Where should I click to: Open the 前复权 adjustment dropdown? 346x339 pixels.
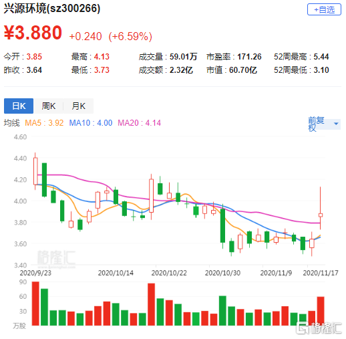coord(324,124)
